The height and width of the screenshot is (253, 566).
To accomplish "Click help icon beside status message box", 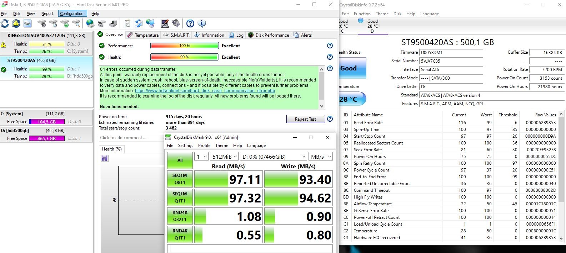I will [330, 68].
